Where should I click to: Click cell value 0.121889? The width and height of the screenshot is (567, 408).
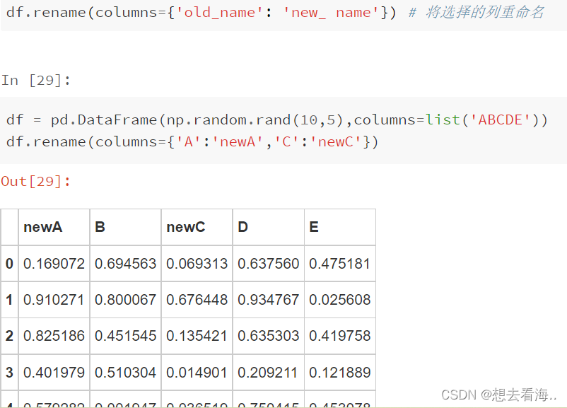coord(339,373)
